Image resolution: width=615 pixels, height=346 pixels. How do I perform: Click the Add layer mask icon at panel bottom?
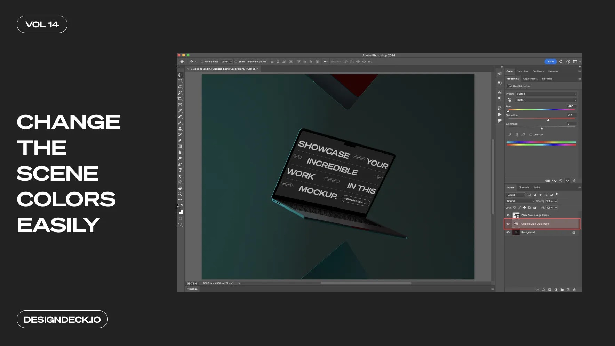pyautogui.click(x=550, y=290)
